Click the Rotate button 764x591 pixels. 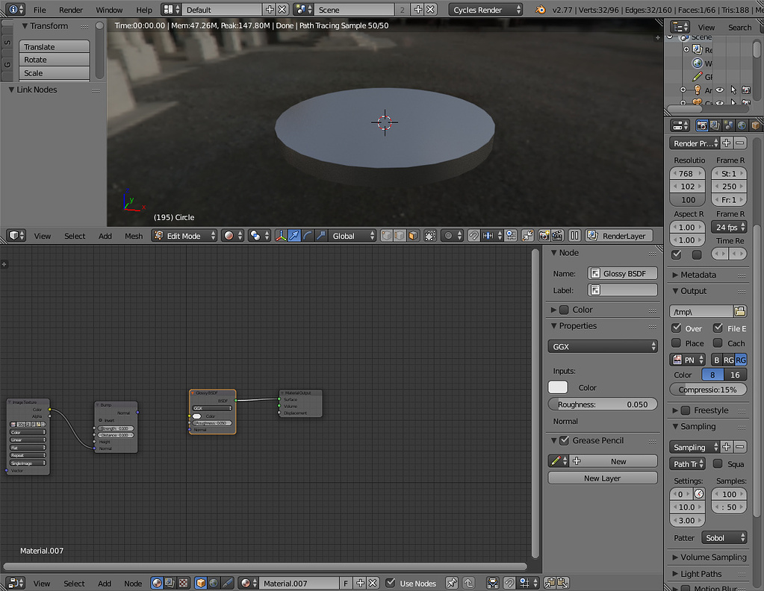click(x=54, y=60)
